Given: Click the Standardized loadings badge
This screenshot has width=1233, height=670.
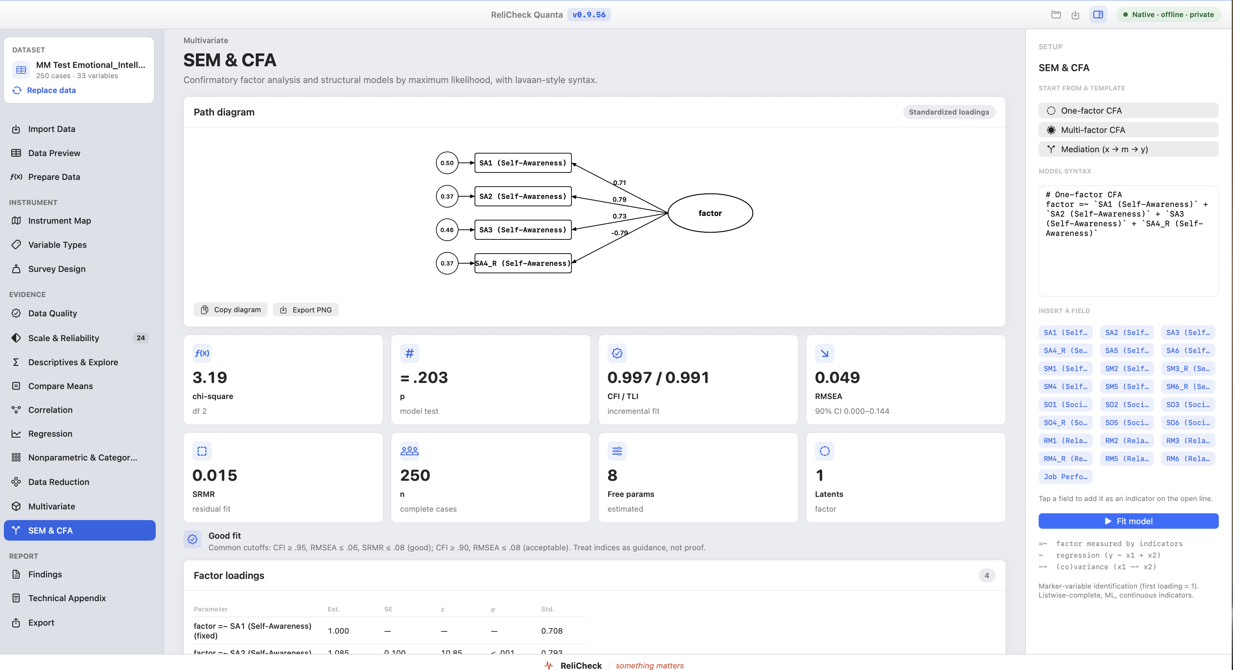Looking at the screenshot, I should [949, 112].
